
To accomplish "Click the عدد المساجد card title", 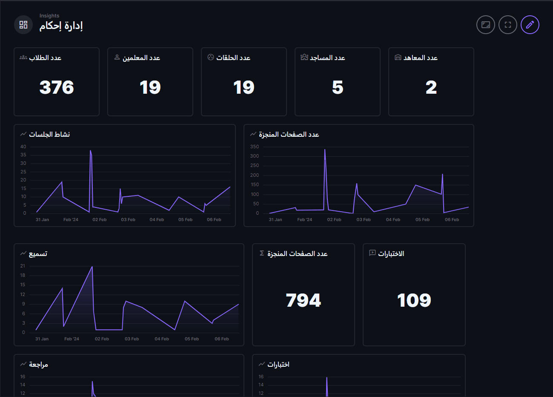I will [327, 58].
